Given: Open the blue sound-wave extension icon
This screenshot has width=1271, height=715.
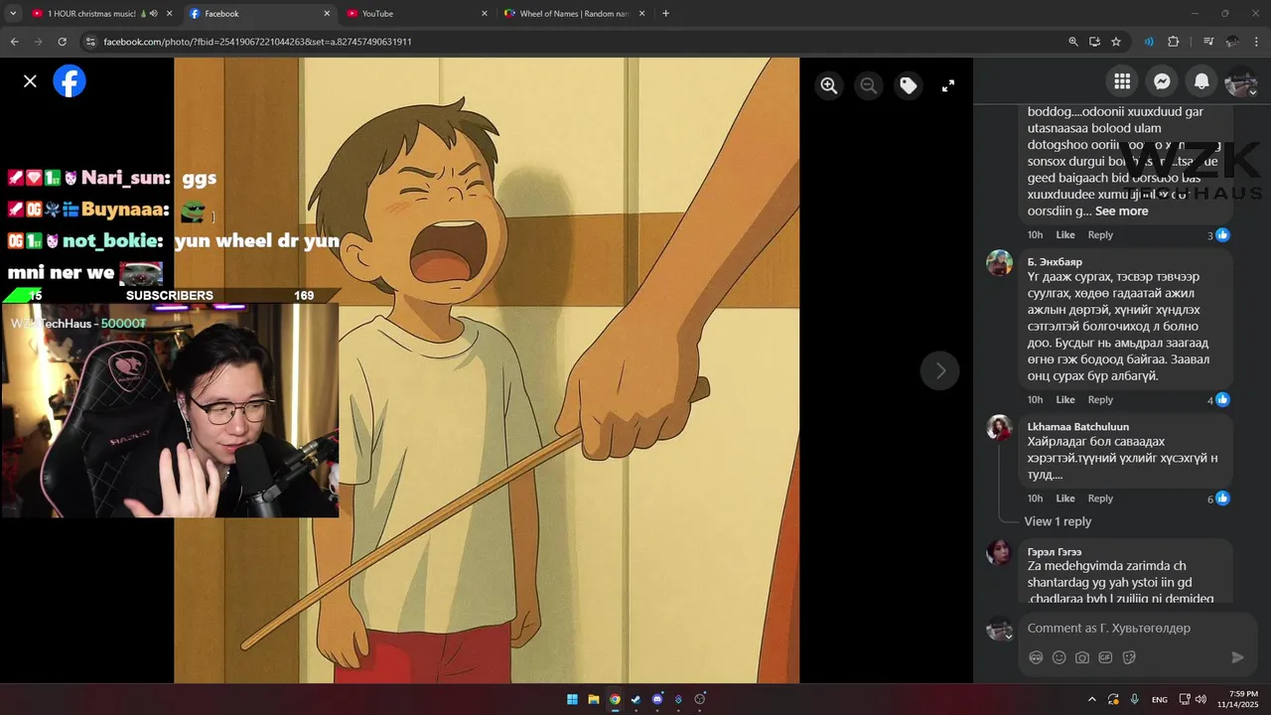Looking at the screenshot, I should (x=1149, y=42).
